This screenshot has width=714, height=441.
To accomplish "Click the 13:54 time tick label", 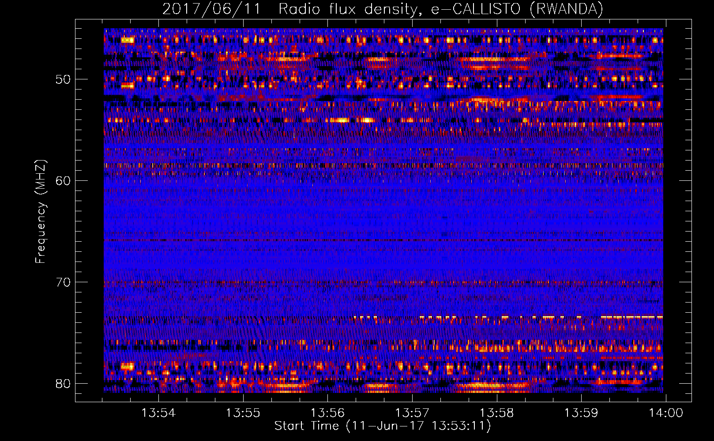I will click(158, 413).
